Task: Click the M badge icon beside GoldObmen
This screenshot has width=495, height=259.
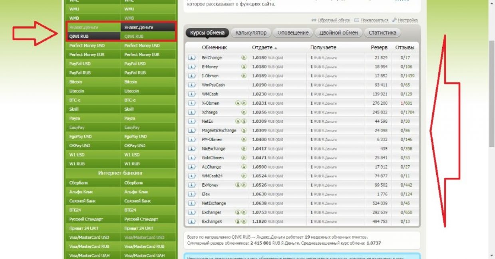Action: pyautogui.click(x=244, y=158)
